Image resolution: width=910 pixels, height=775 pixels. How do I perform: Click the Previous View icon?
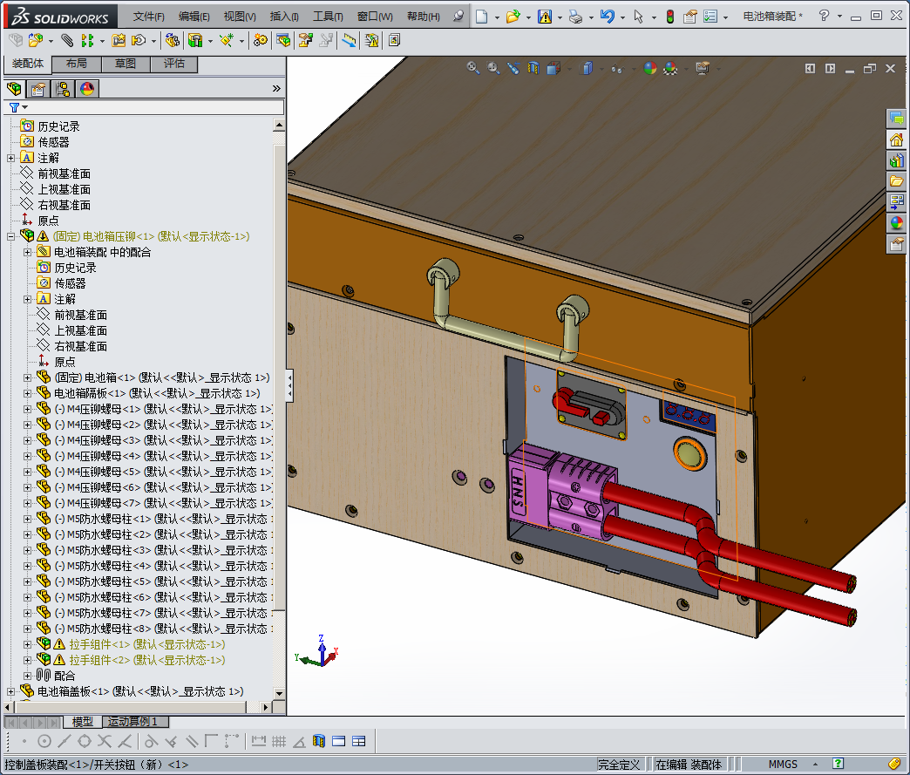[513, 69]
